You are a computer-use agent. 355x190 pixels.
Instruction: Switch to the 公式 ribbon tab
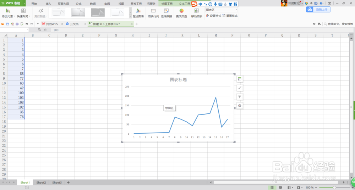(78, 4)
